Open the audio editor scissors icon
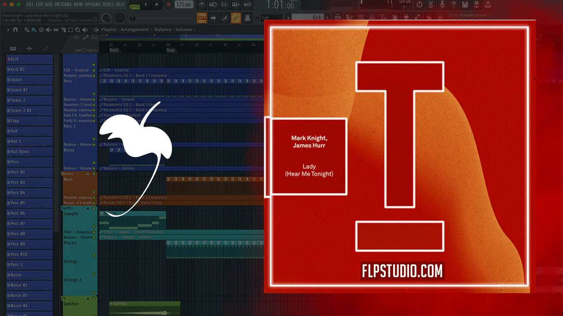Image resolution: width=563 pixels, height=316 pixels. pyautogui.click(x=431, y=5)
